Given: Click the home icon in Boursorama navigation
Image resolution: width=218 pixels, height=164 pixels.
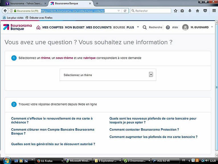Looking at the screenshot, I should 38,27.
